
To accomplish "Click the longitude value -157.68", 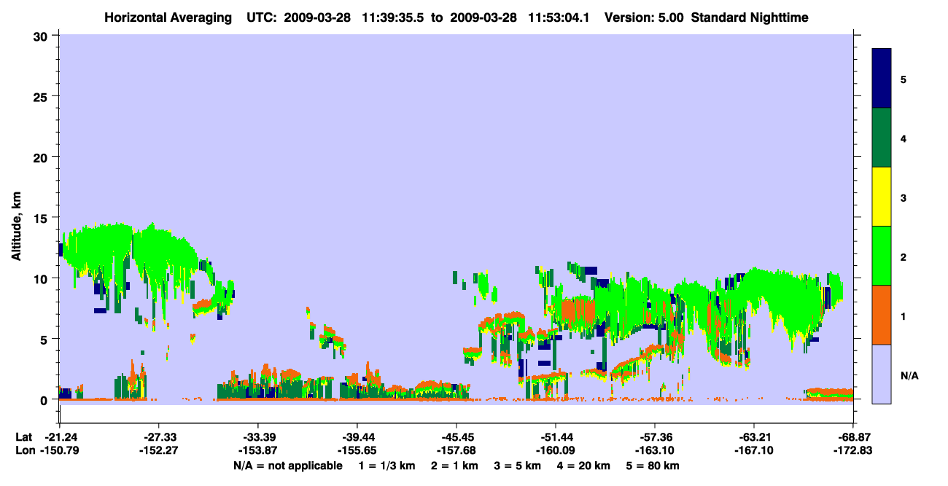I will coord(456,451).
